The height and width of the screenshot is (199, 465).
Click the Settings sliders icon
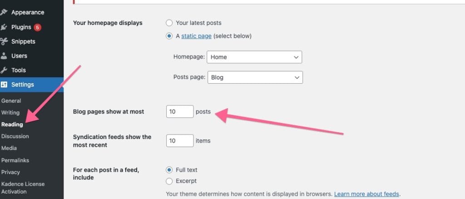(4, 85)
